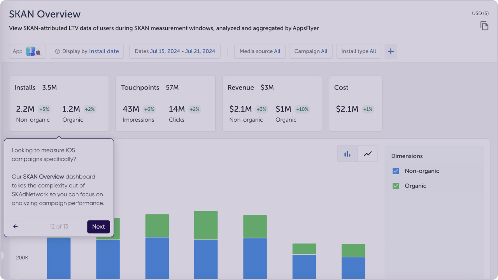Add a new filter with plus button

(391, 51)
